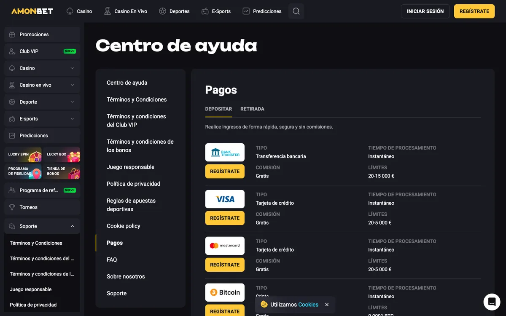The height and width of the screenshot is (316, 506).
Task: Select Pagos in help menu
Action: pos(115,243)
